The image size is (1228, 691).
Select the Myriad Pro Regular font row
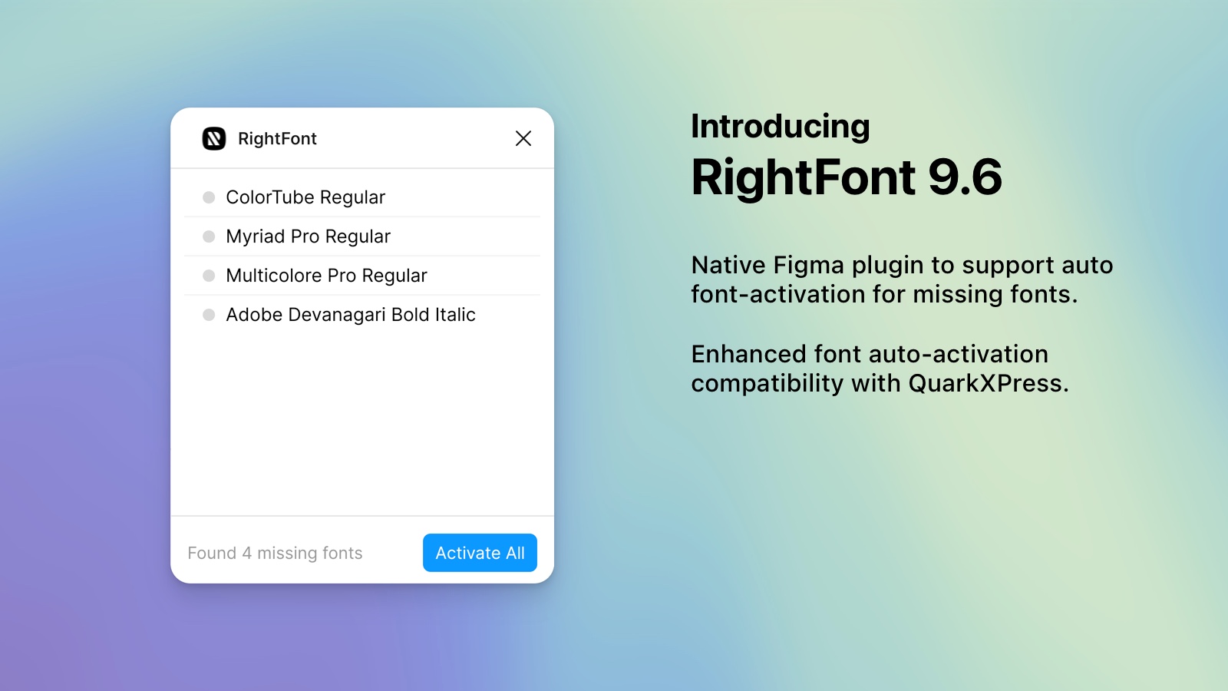362,236
